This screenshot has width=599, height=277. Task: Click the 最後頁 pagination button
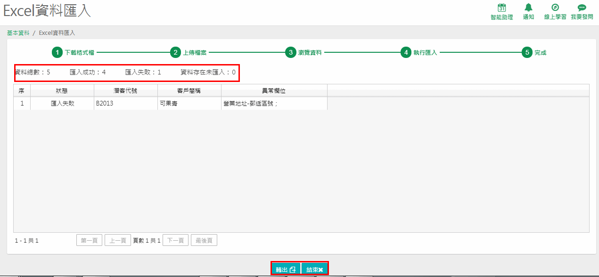click(x=204, y=240)
